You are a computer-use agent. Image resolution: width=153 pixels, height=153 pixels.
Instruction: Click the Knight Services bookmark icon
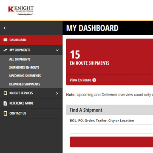[x=5, y=93]
